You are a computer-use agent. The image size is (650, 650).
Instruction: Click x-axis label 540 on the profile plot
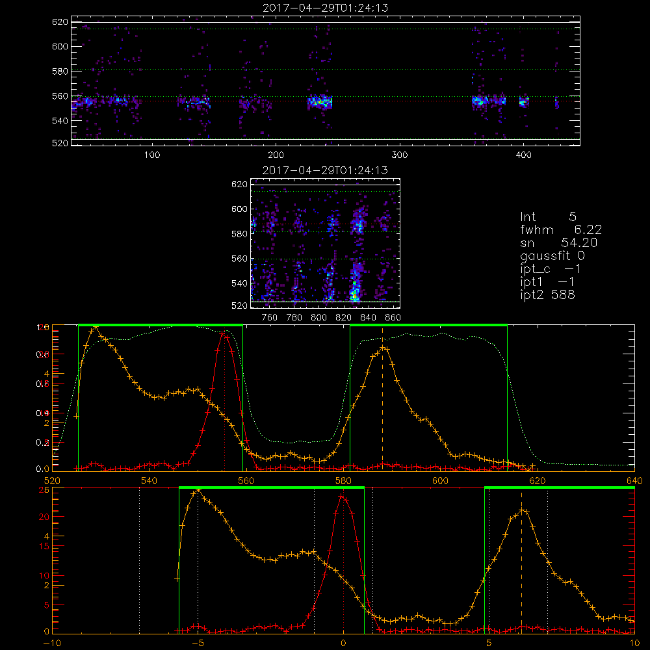click(x=149, y=480)
